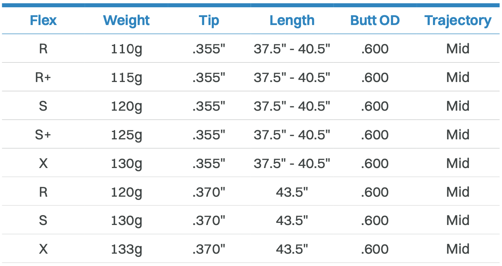Click the Trajectory column header

pyautogui.click(x=458, y=20)
